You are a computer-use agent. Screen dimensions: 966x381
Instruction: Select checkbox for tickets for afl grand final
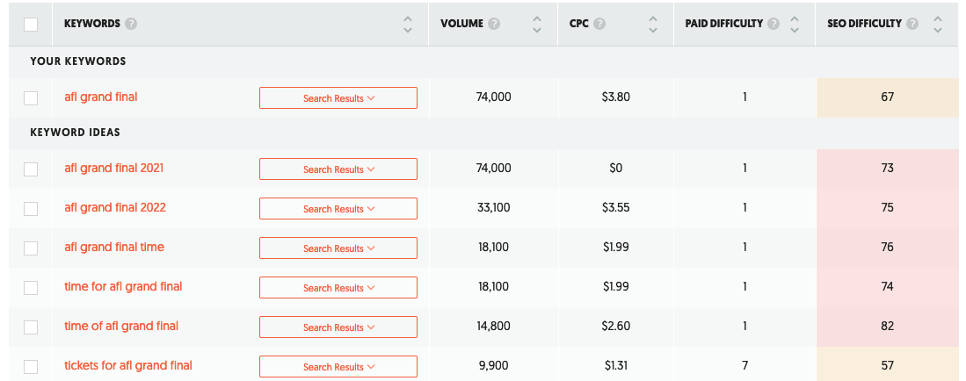[x=31, y=366]
